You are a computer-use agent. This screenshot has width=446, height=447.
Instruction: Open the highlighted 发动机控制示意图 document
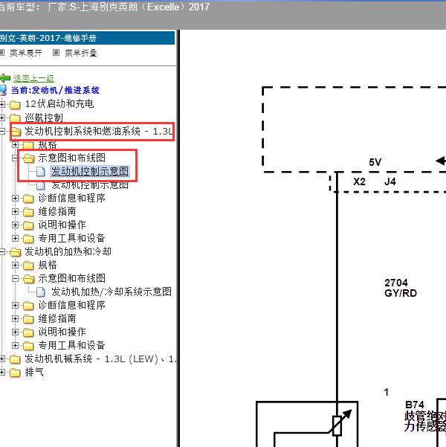click(90, 171)
